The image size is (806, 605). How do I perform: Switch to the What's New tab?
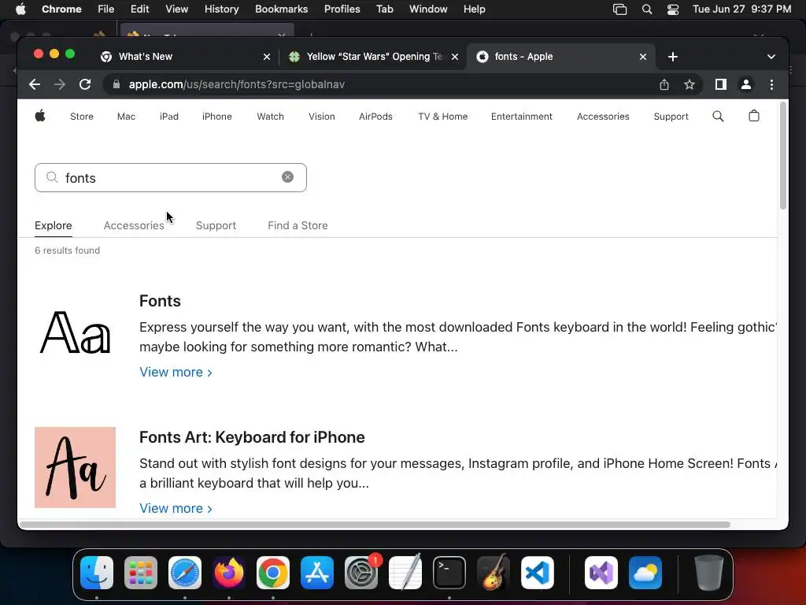pyautogui.click(x=184, y=57)
